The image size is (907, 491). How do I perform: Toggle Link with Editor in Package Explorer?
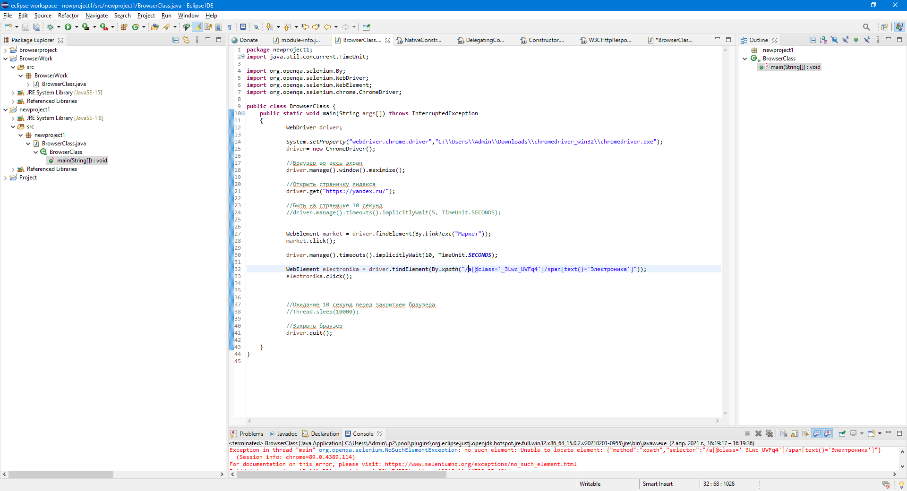click(186, 40)
